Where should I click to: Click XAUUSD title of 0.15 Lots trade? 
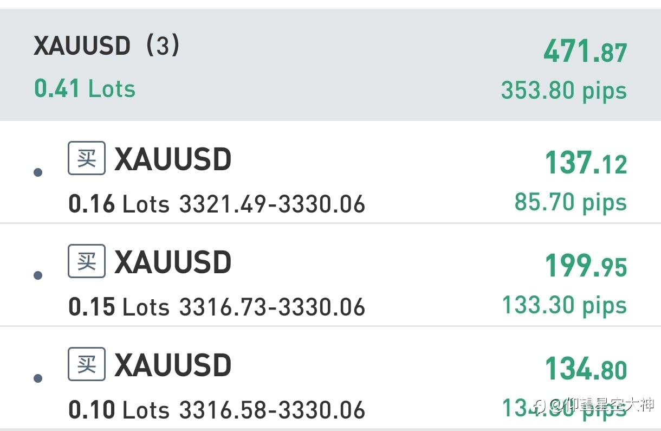coord(173,262)
